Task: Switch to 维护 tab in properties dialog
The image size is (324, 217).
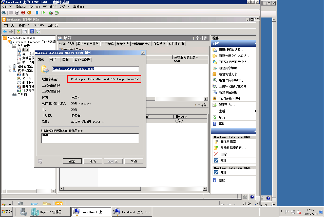Action: 53,60
